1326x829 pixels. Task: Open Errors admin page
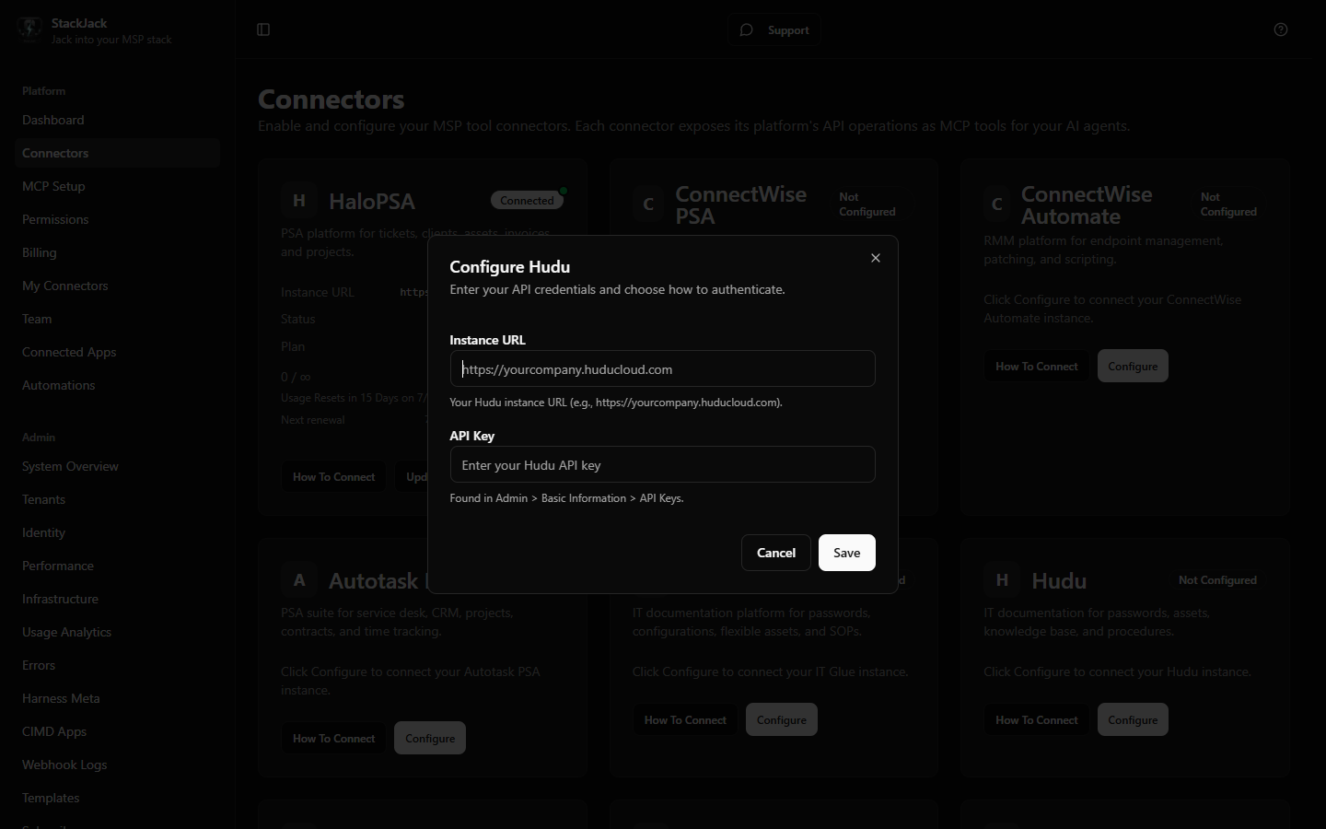[x=117, y=665]
